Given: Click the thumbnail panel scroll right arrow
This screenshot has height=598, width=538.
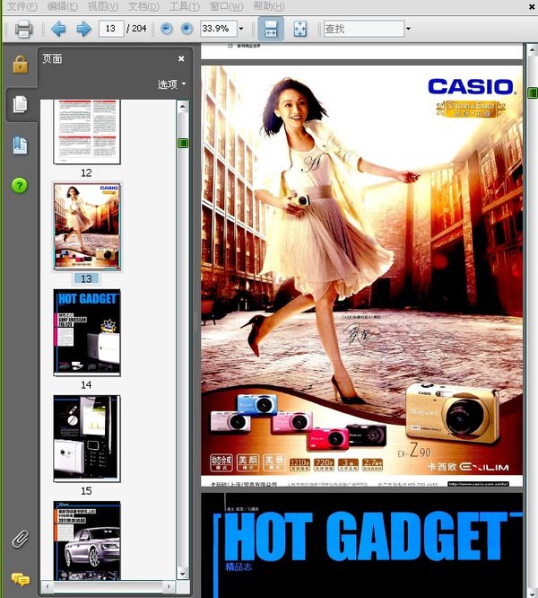Looking at the screenshot, I should 169,586.
